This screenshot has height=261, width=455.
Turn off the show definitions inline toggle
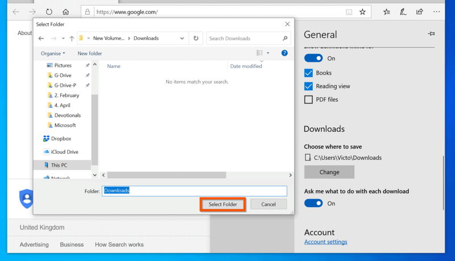[313, 58]
